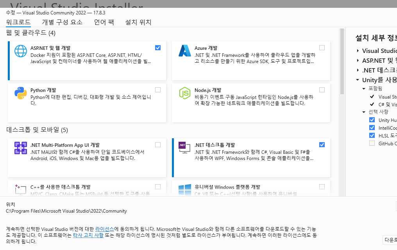
Task: Select the .NET Multi-Platform App UI 개발 title
Action: 65,145
